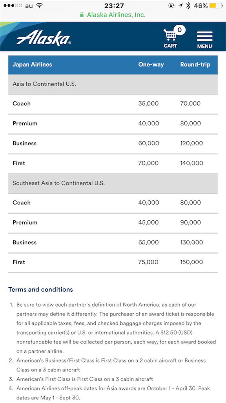This screenshot has width=226, height=403.
Task: Tap the Terms and conditions heading
Action: 40,289
